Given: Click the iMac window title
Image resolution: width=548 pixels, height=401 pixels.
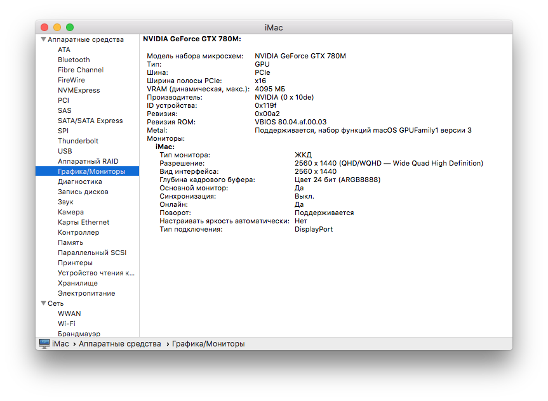Looking at the screenshot, I should [274, 27].
